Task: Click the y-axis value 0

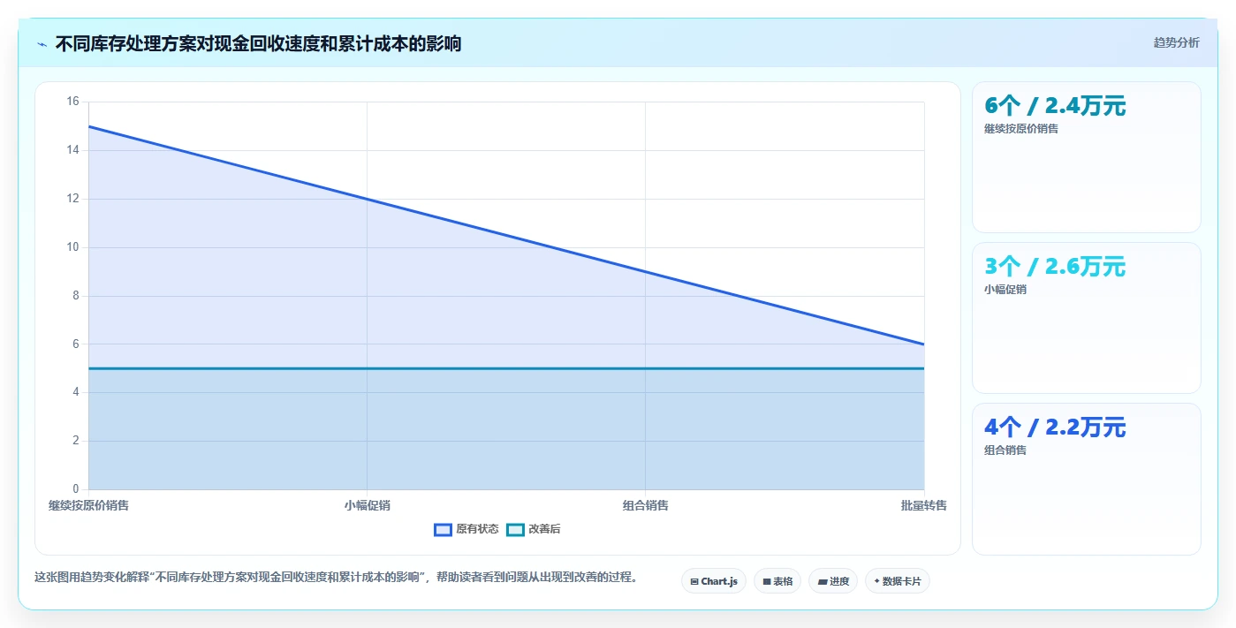Action: click(x=75, y=489)
